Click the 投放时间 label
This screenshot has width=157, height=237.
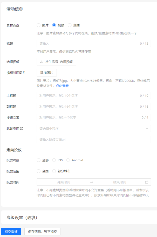(x=13, y=183)
